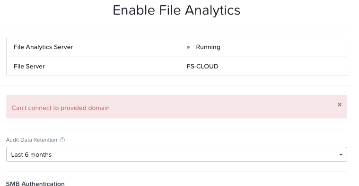The width and height of the screenshot is (359, 186).
Task: Select the FS-CLOUD file server value
Action: pyautogui.click(x=202, y=66)
